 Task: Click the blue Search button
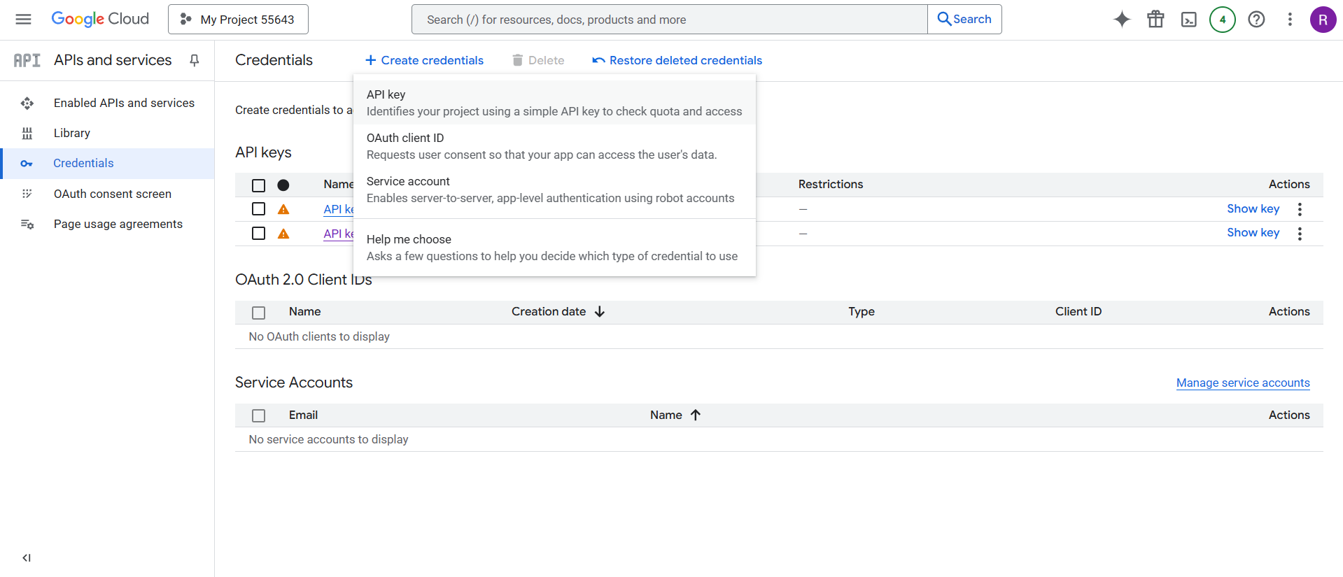point(964,20)
